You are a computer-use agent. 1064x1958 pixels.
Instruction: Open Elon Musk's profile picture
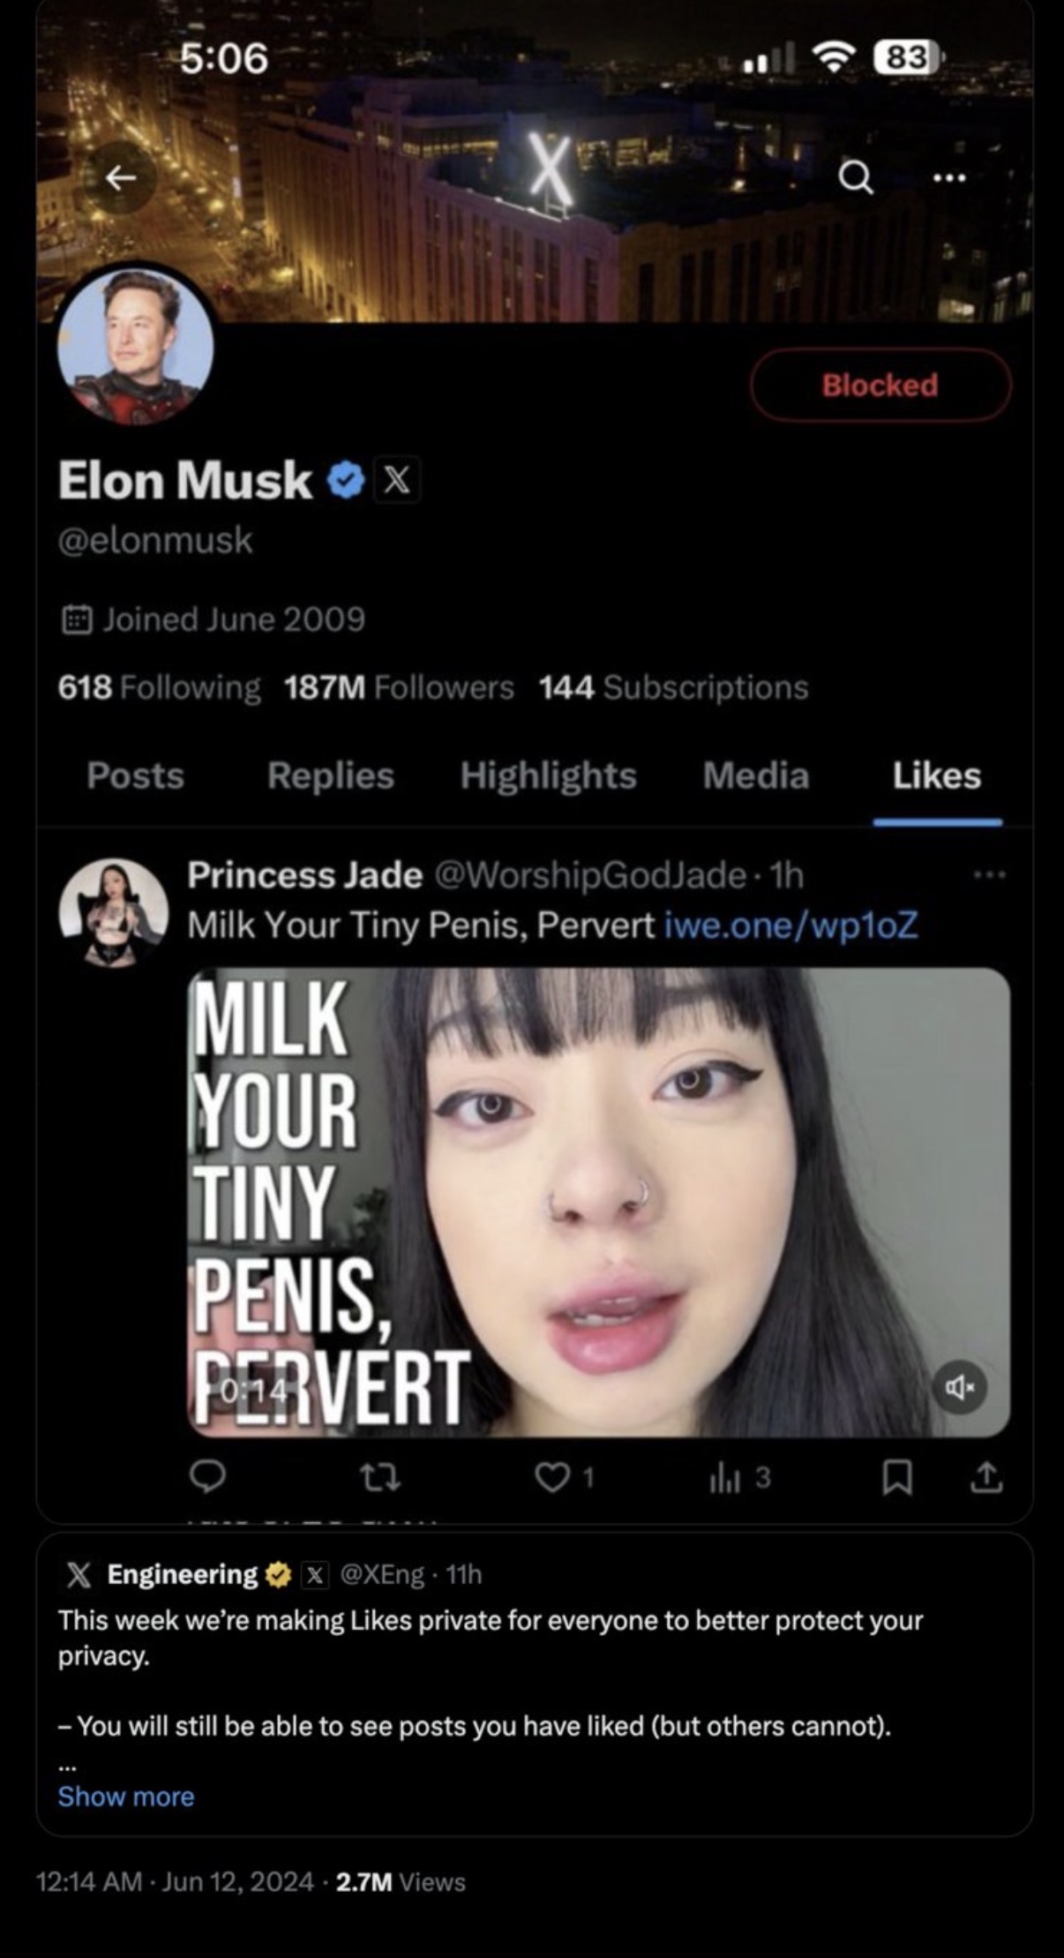[136, 345]
